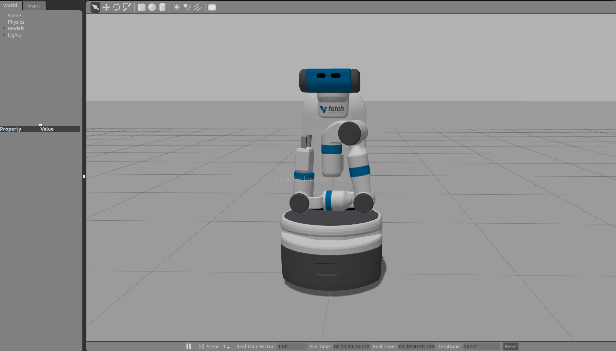
Task: Switch to the World tab
Action: (x=10, y=5)
